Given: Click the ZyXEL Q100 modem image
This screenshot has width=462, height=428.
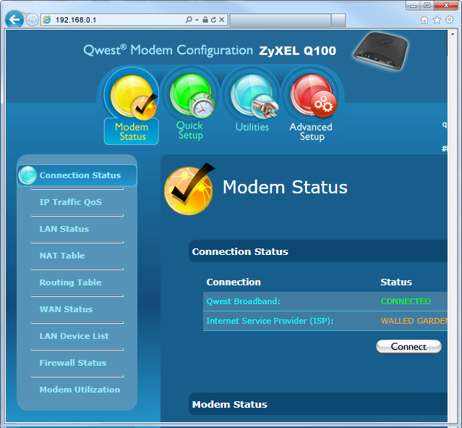Looking at the screenshot, I should 381,51.
